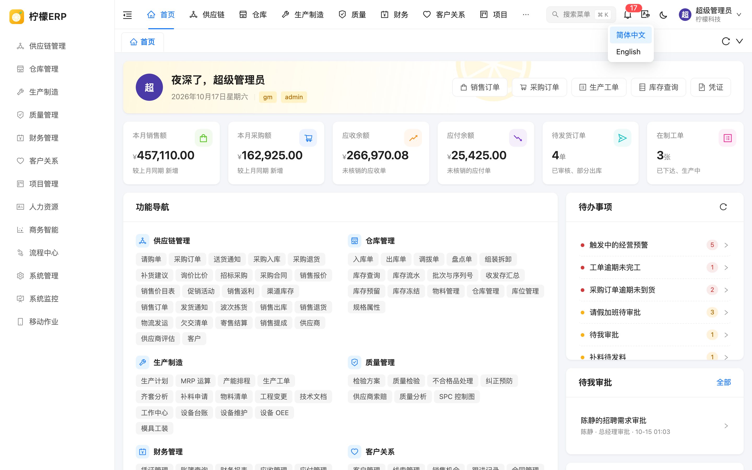This screenshot has height=470, width=752.
Task: Focus the 搜索菜单 search field
Action: (x=581, y=15)
